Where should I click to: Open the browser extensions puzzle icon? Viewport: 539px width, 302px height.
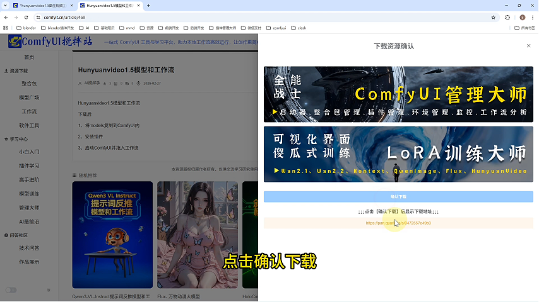pyautogui.click(x=507, y=17)
